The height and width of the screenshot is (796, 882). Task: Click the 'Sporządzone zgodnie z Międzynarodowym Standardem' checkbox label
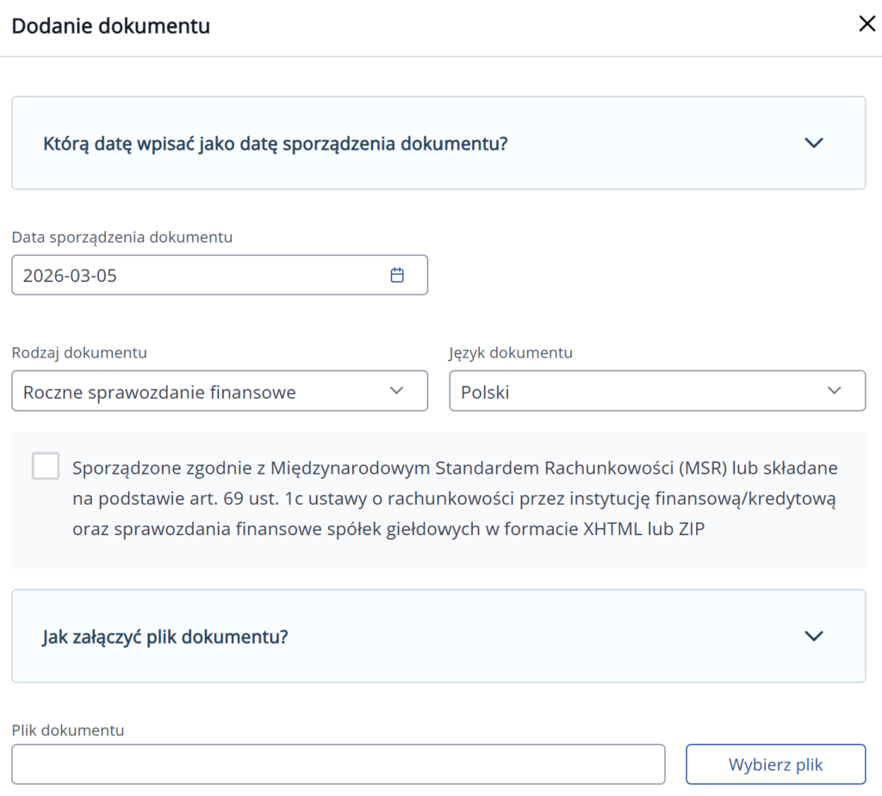tap(455, 499)
